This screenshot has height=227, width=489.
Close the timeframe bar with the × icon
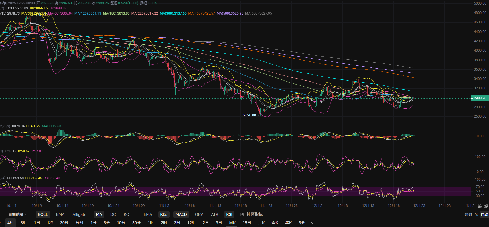pos(312,223)
